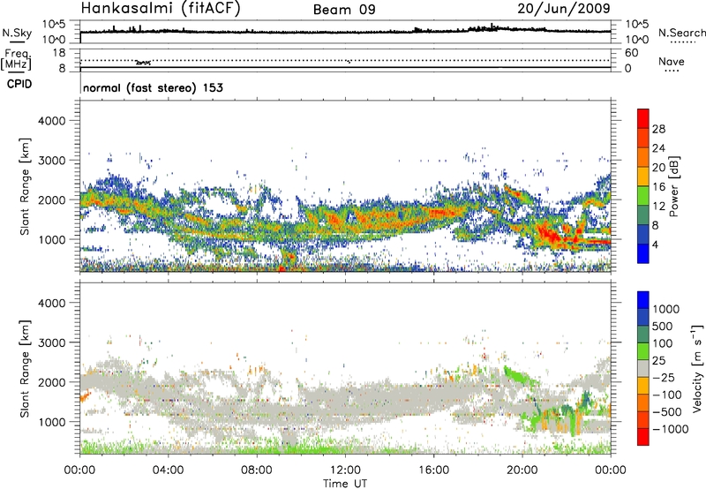Click Nave axis tick '60'

click(631, 53)
